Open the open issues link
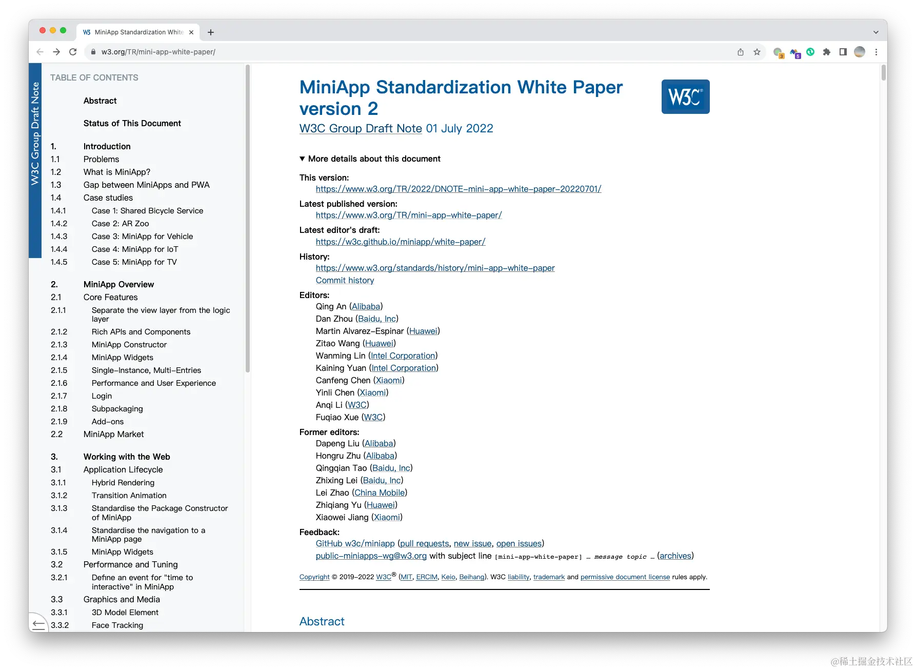The height and width of the screenshot is (670, 916). click(519, 544)
